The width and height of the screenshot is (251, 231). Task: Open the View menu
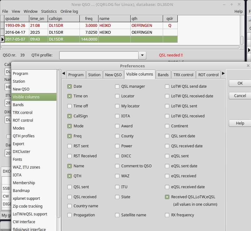coord(16,11)
